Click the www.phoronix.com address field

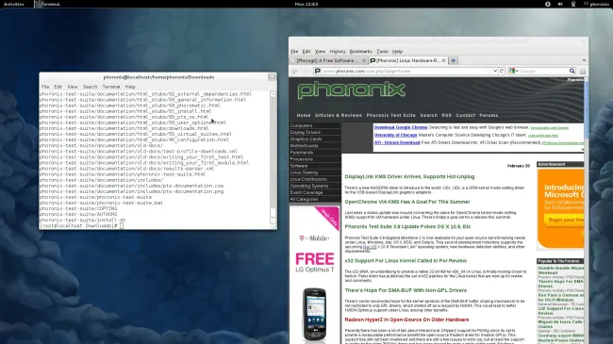click(x=405, y=71)
